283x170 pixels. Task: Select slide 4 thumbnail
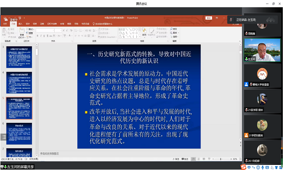19,83
